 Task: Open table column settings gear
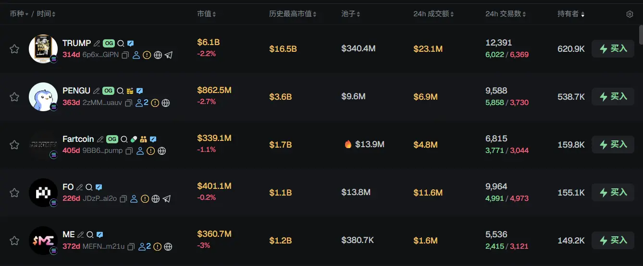(x=630, y=14)
